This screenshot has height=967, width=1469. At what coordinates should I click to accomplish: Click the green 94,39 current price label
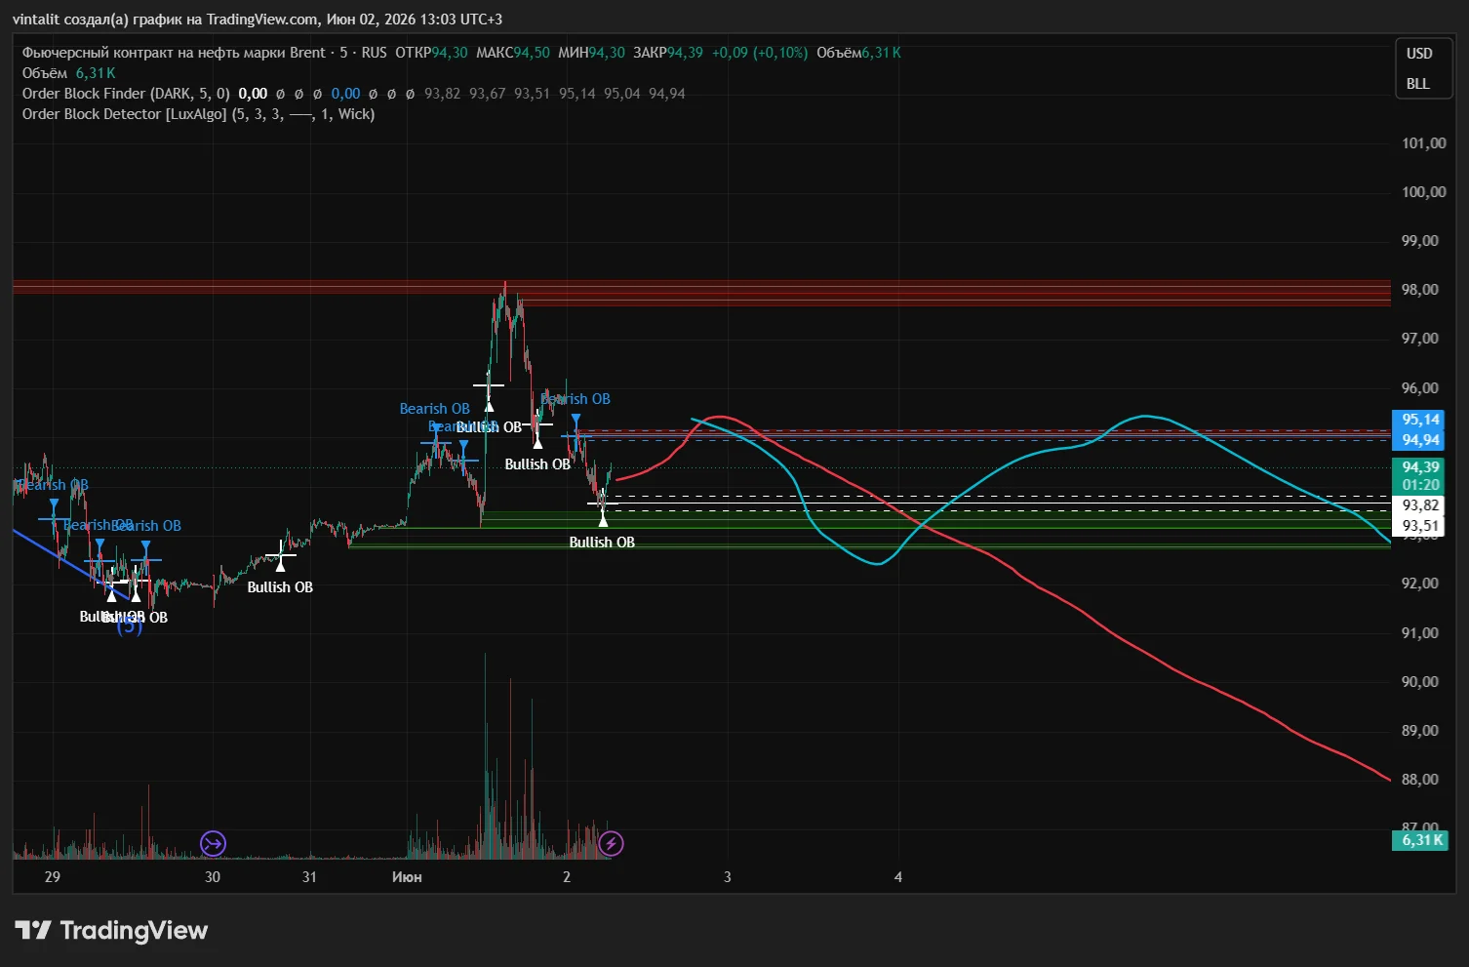[1420, 467]
